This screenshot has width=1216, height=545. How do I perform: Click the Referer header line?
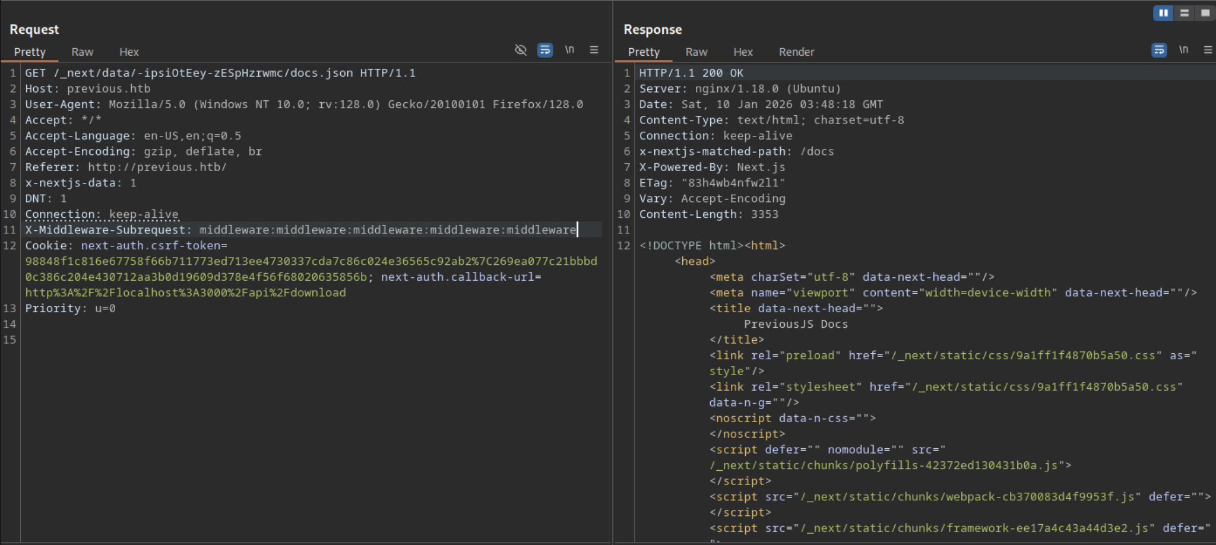(126, 167)
